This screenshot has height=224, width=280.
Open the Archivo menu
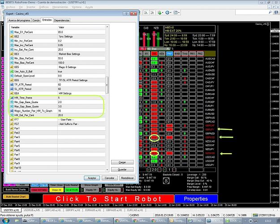click(11, 7)
